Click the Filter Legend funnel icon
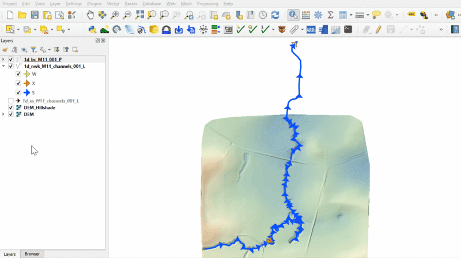The height and width of the screenshot is (258, 461). pos(33,49)
